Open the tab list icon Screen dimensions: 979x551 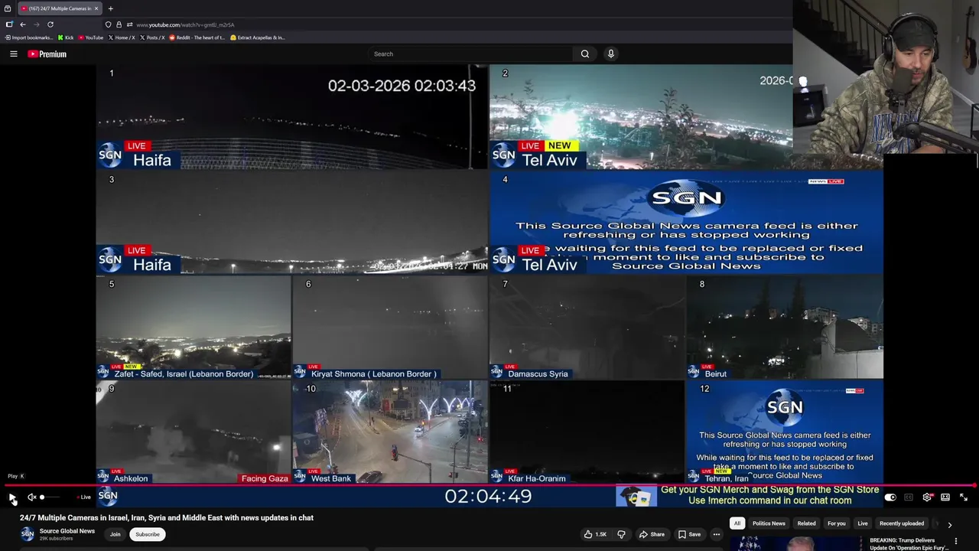coord(8,8)
